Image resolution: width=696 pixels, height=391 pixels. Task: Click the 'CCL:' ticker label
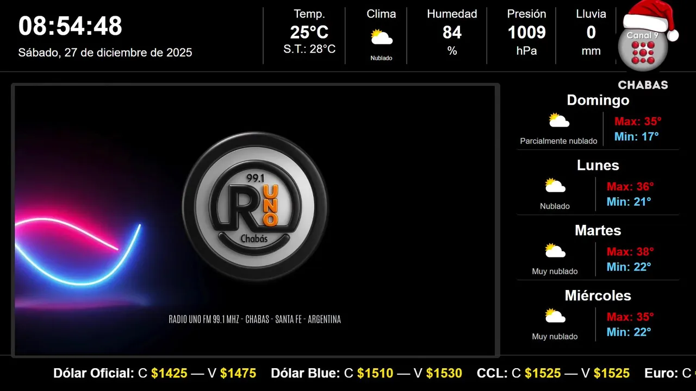pyautogui.click(x=492, y=373)
